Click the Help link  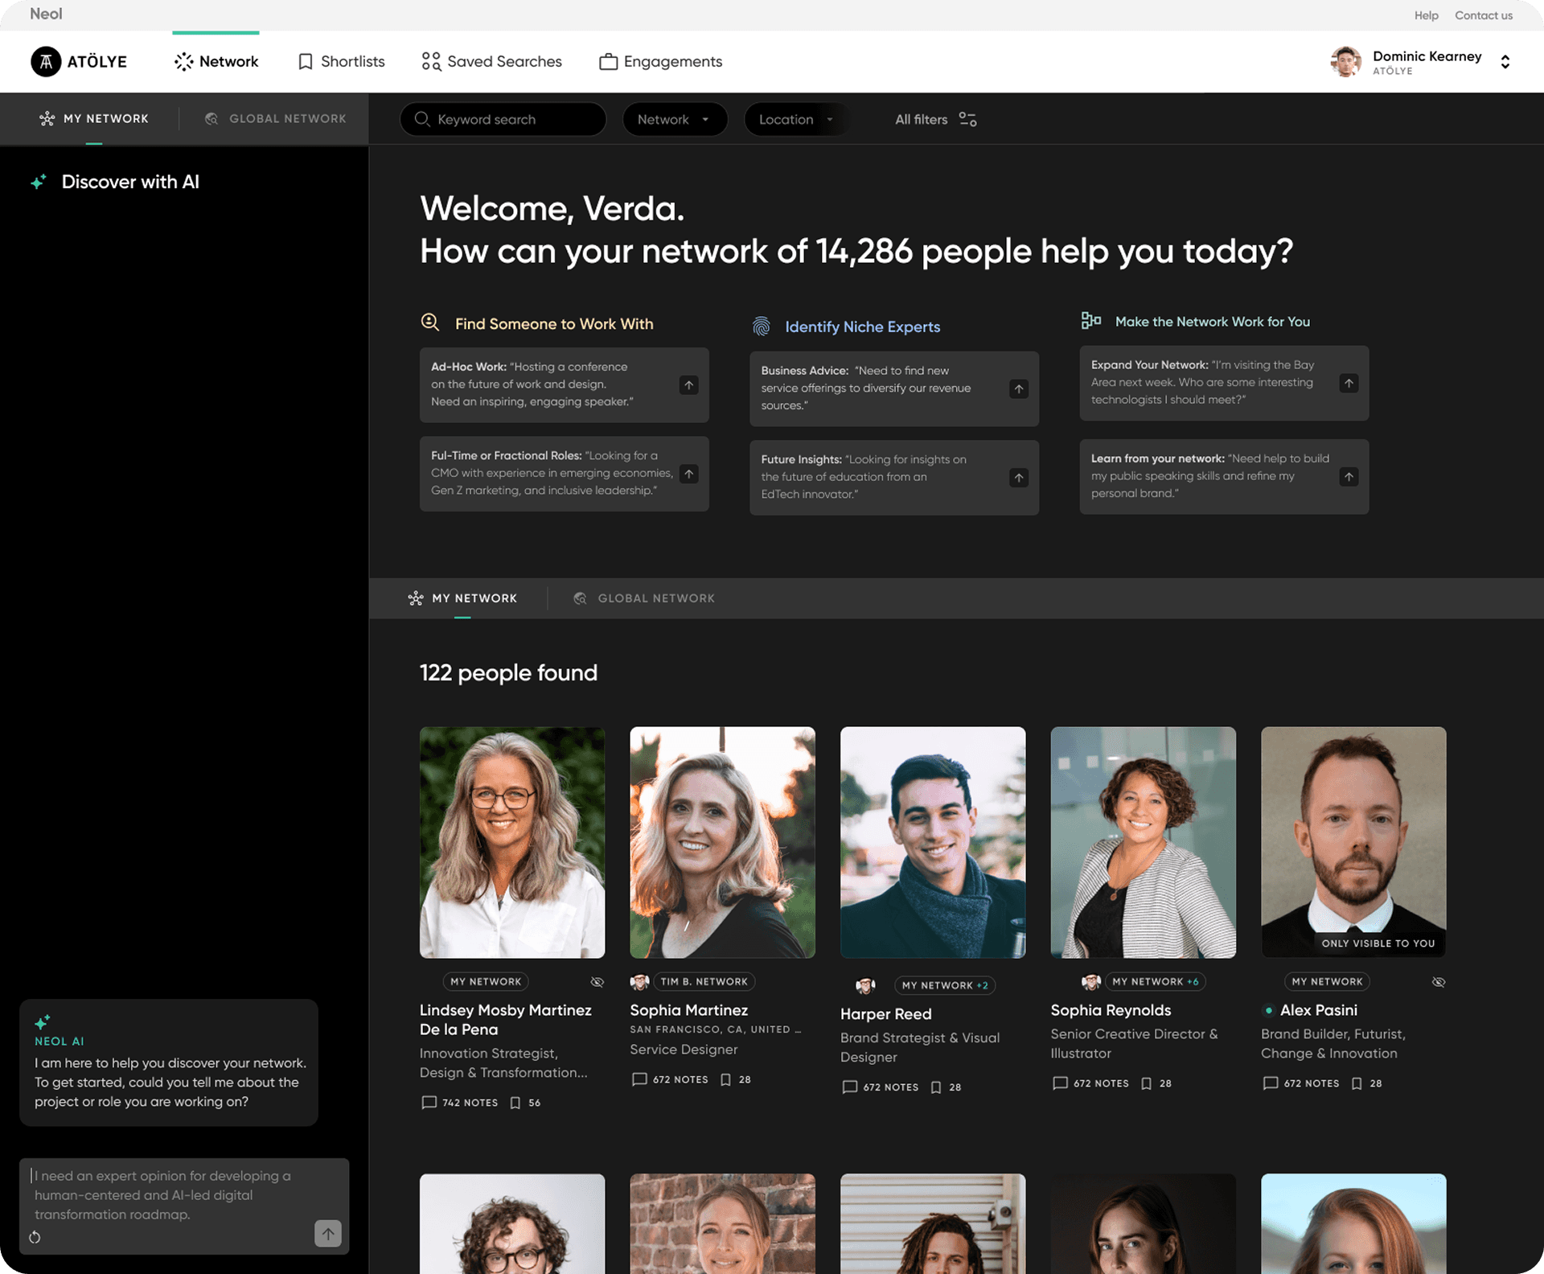point(1426,15)
